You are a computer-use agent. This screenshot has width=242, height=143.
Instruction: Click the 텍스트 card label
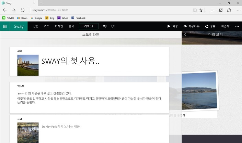[21, 86]
